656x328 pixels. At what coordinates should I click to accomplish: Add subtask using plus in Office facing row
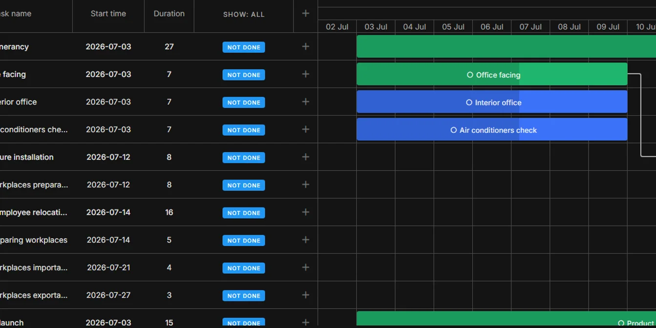click(x=306, y=74)
